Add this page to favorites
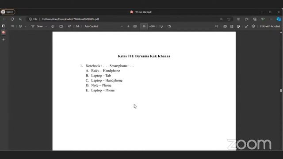This screenshot has width=283, height=159. point(229,19)
